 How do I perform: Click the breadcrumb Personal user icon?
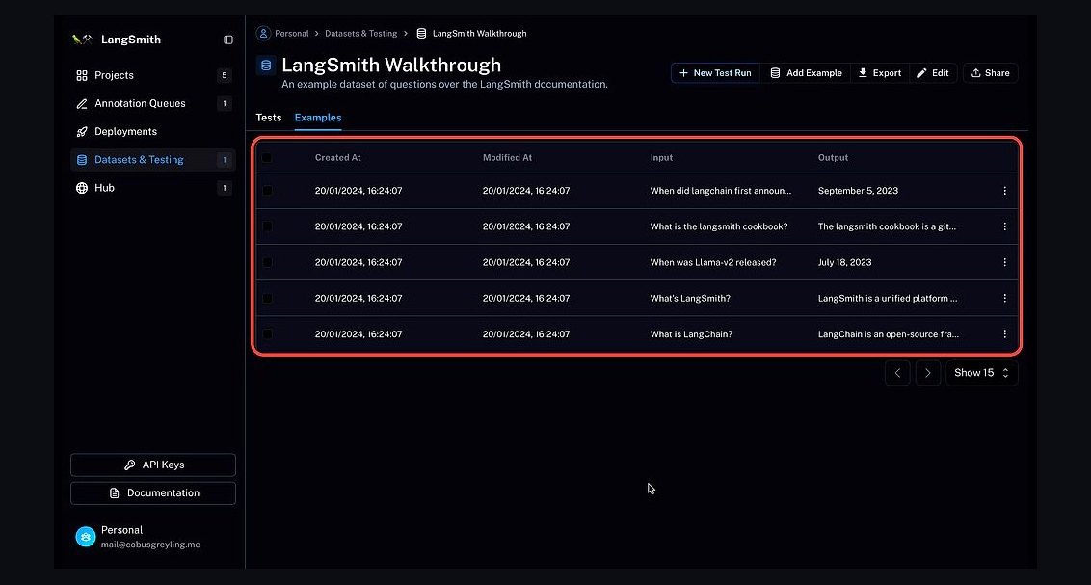click(263, 34)
